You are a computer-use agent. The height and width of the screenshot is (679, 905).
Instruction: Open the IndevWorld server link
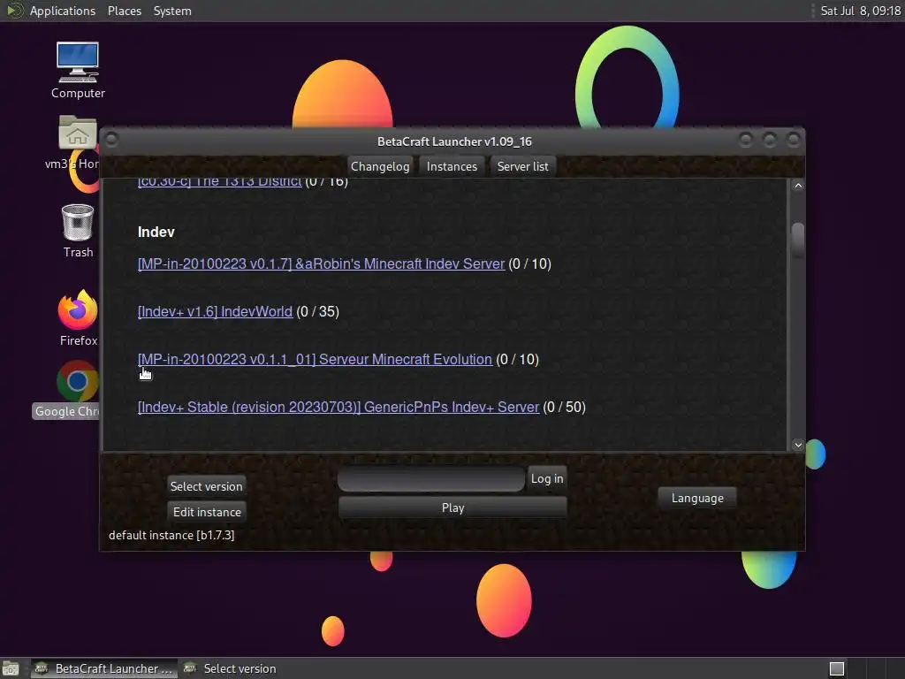point(216,312)
